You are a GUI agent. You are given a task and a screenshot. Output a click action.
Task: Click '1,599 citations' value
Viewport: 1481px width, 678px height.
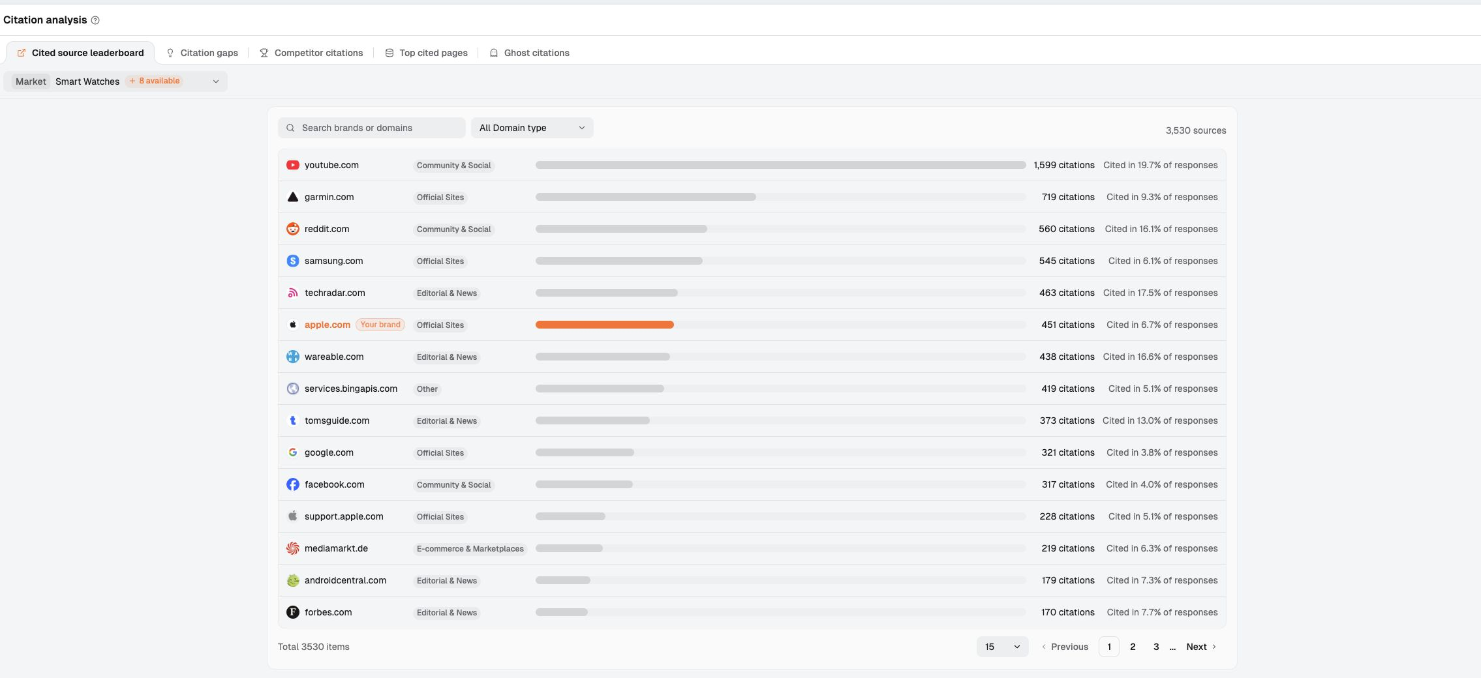(1064, 165)
